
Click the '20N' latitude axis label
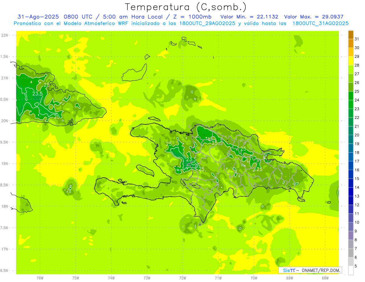[5, 121]
